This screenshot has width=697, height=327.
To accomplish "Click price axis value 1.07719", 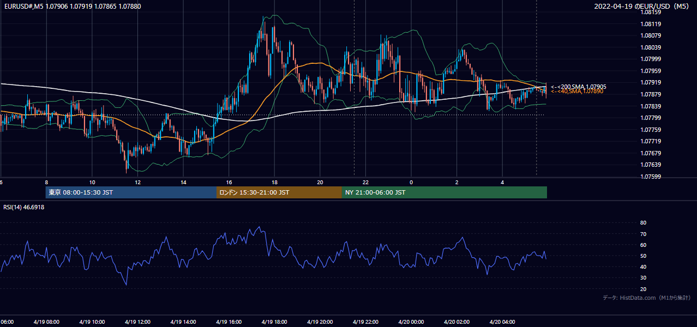I will (x=651, y=141).
